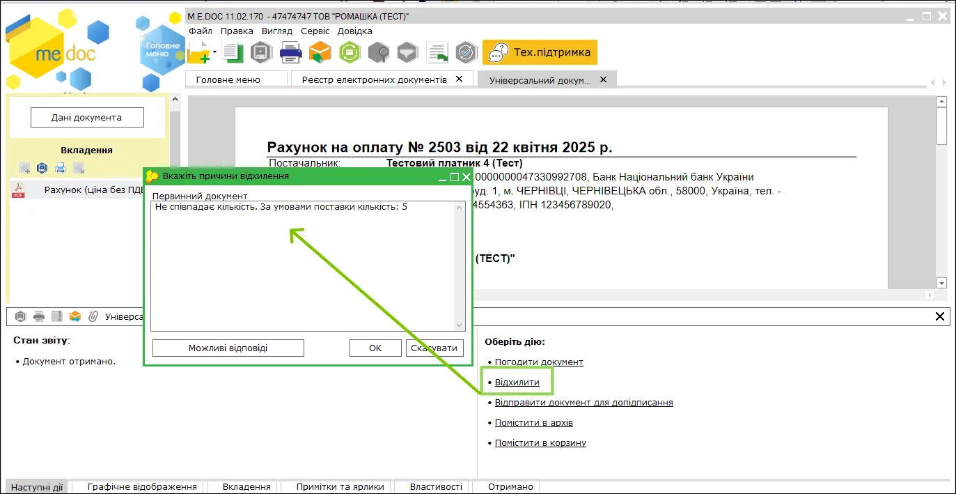
Task: Click the Помістити в архів link
Action: (x=533, y=423)
